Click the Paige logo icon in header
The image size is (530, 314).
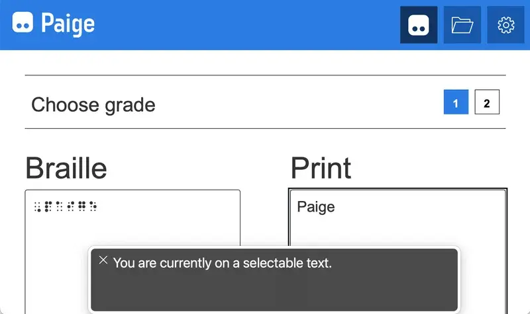tap(23, 24)
